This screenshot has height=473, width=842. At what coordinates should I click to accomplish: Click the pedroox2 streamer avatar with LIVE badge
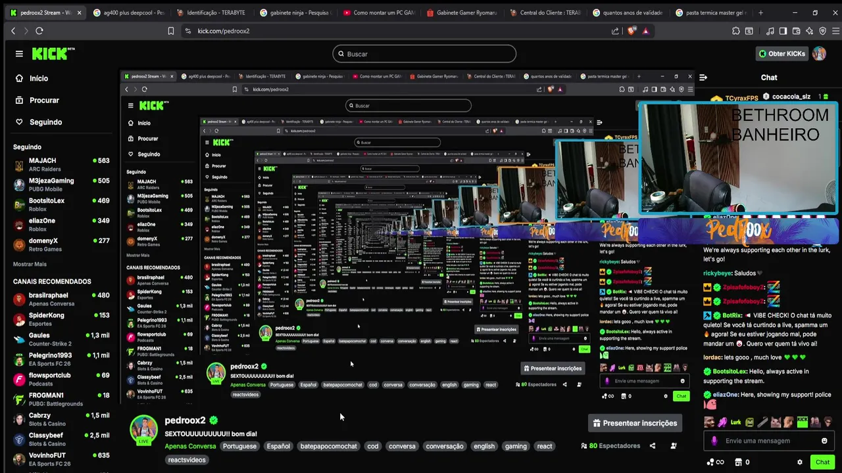pos(143,430)
